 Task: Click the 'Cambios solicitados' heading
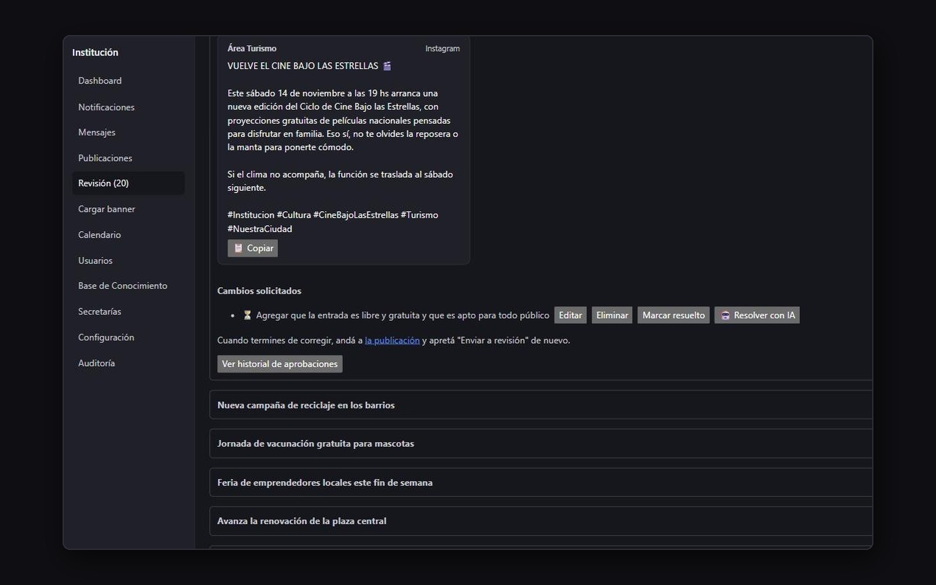click(x=259, y=291)
